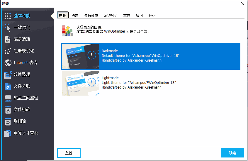Viewport: 248px width, 161px height.
Task: Click the 碎片整理 defrag icon
Action: point(8,75)
